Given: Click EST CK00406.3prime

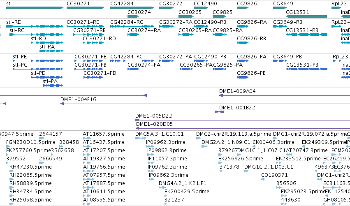Looking at the screenshot, I should (x=274, y=142).
